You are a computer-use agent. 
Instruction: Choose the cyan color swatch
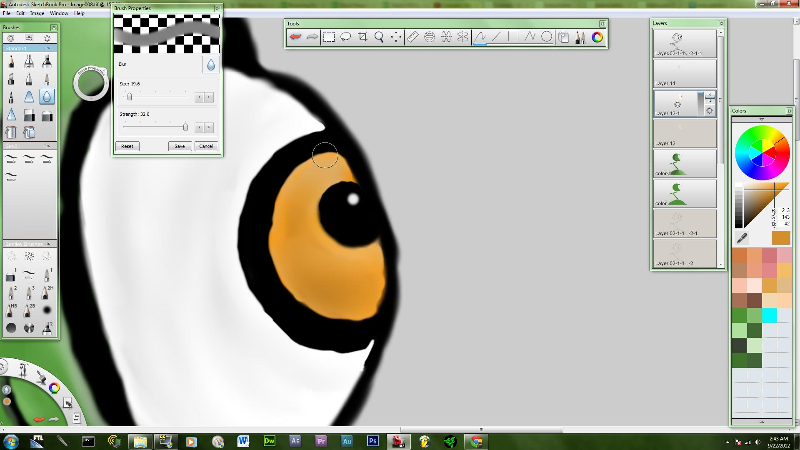(x=769, y=315)
